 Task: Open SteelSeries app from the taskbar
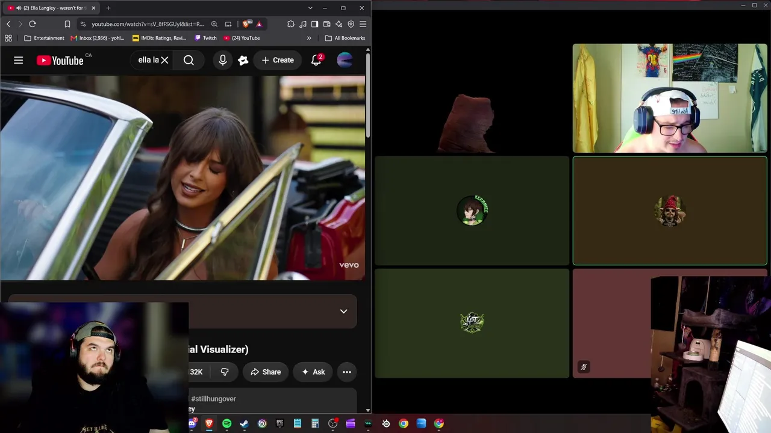point(386,423)
